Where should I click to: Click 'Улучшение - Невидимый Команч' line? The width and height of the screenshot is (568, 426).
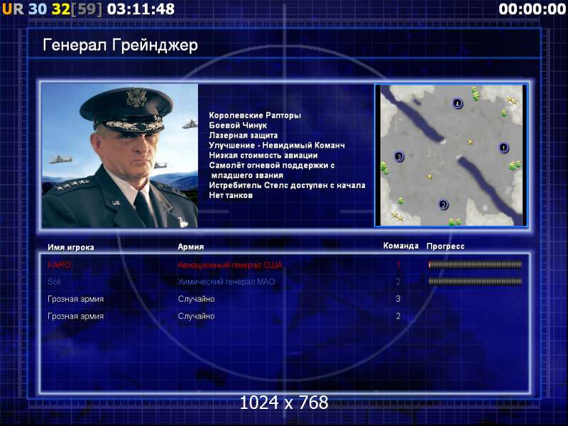tap(277, 146)
